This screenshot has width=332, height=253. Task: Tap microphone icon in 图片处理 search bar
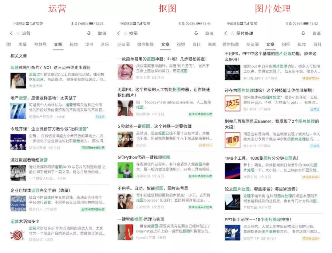(303, 33)
